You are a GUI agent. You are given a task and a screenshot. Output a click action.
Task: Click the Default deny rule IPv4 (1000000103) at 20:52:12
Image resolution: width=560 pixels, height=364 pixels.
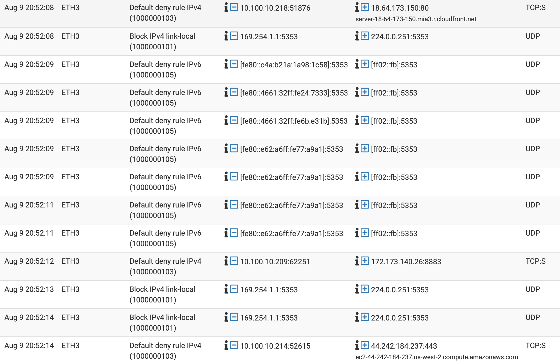tap(165, 266)
